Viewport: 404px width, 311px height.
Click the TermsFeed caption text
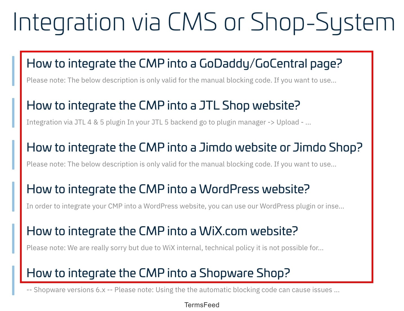[202, 305]
